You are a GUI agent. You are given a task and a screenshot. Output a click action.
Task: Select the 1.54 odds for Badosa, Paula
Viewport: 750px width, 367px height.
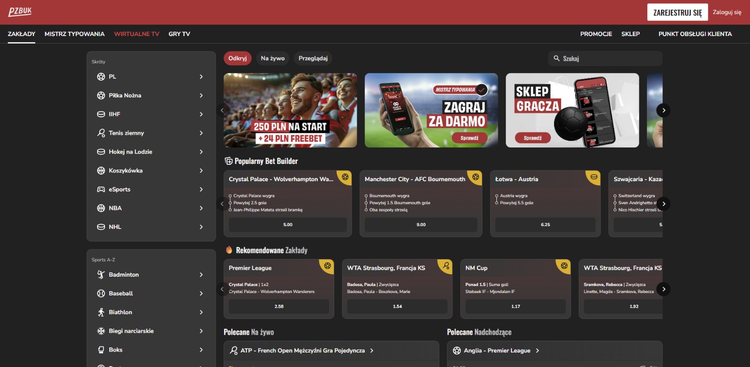[397, 307]
